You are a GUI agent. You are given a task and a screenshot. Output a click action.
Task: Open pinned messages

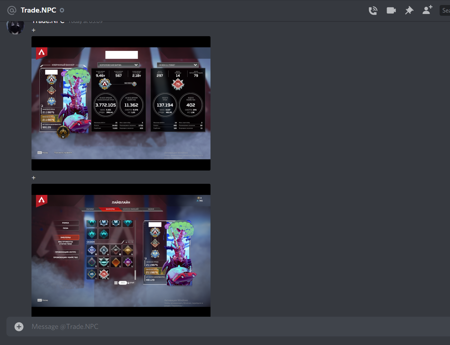tap(409, 10)
